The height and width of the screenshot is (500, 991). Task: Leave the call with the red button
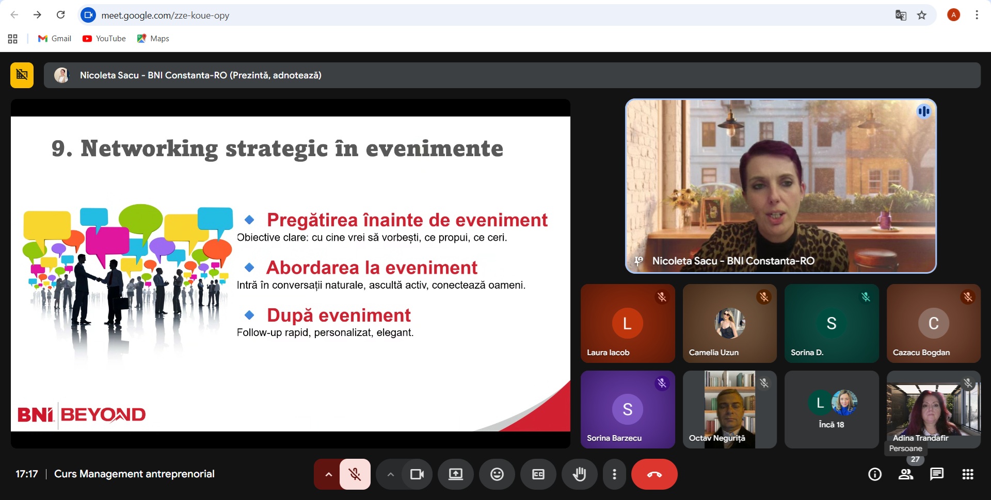[x=654, y=474]
